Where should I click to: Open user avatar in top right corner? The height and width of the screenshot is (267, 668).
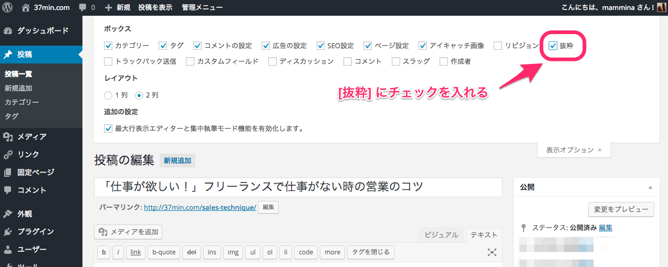click(x=661, y=7)
